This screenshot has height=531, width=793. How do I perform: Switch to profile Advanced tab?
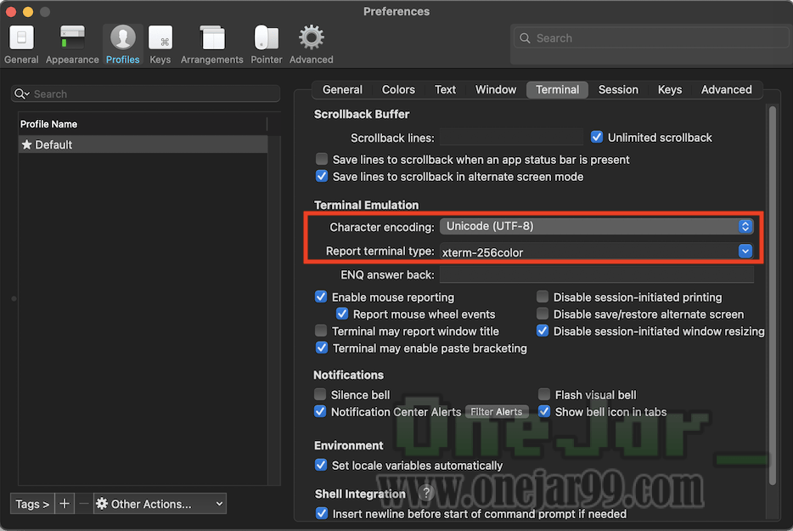coord(726,89)
